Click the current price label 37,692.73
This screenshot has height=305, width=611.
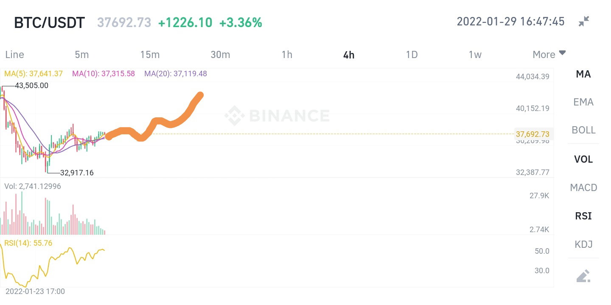pyautogui.click(x=533, y=134)
